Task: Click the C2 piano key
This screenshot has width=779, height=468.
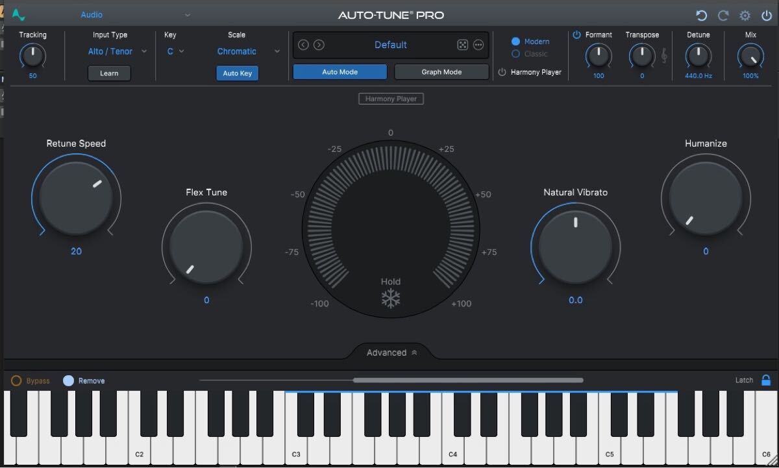Action: (139, 449)
